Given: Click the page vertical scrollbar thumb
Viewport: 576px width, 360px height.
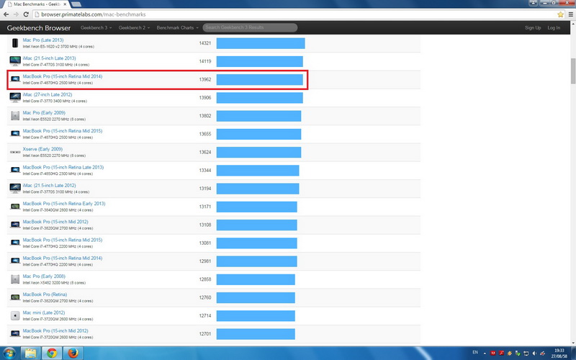Looking at the screenshot, I should pyautogui.click(x=572, y=71).
